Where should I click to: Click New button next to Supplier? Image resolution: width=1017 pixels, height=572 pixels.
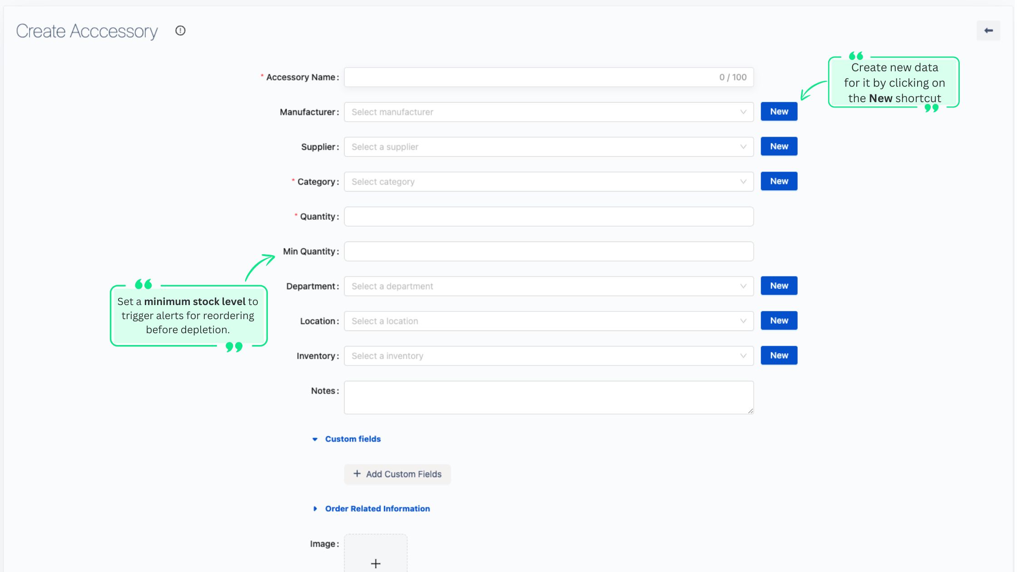click(779, 146)
